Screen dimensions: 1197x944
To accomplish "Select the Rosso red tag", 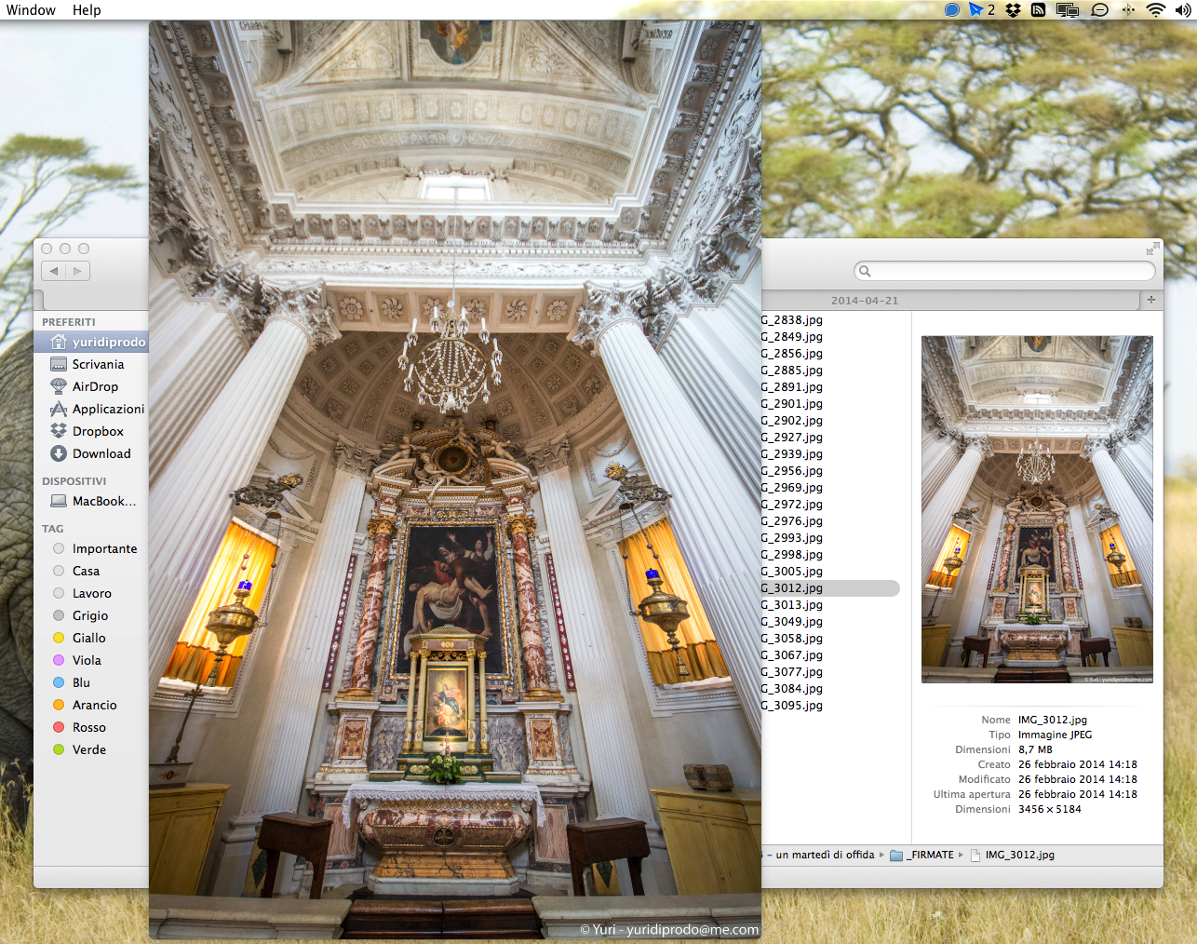I will (x=89, y=727).
